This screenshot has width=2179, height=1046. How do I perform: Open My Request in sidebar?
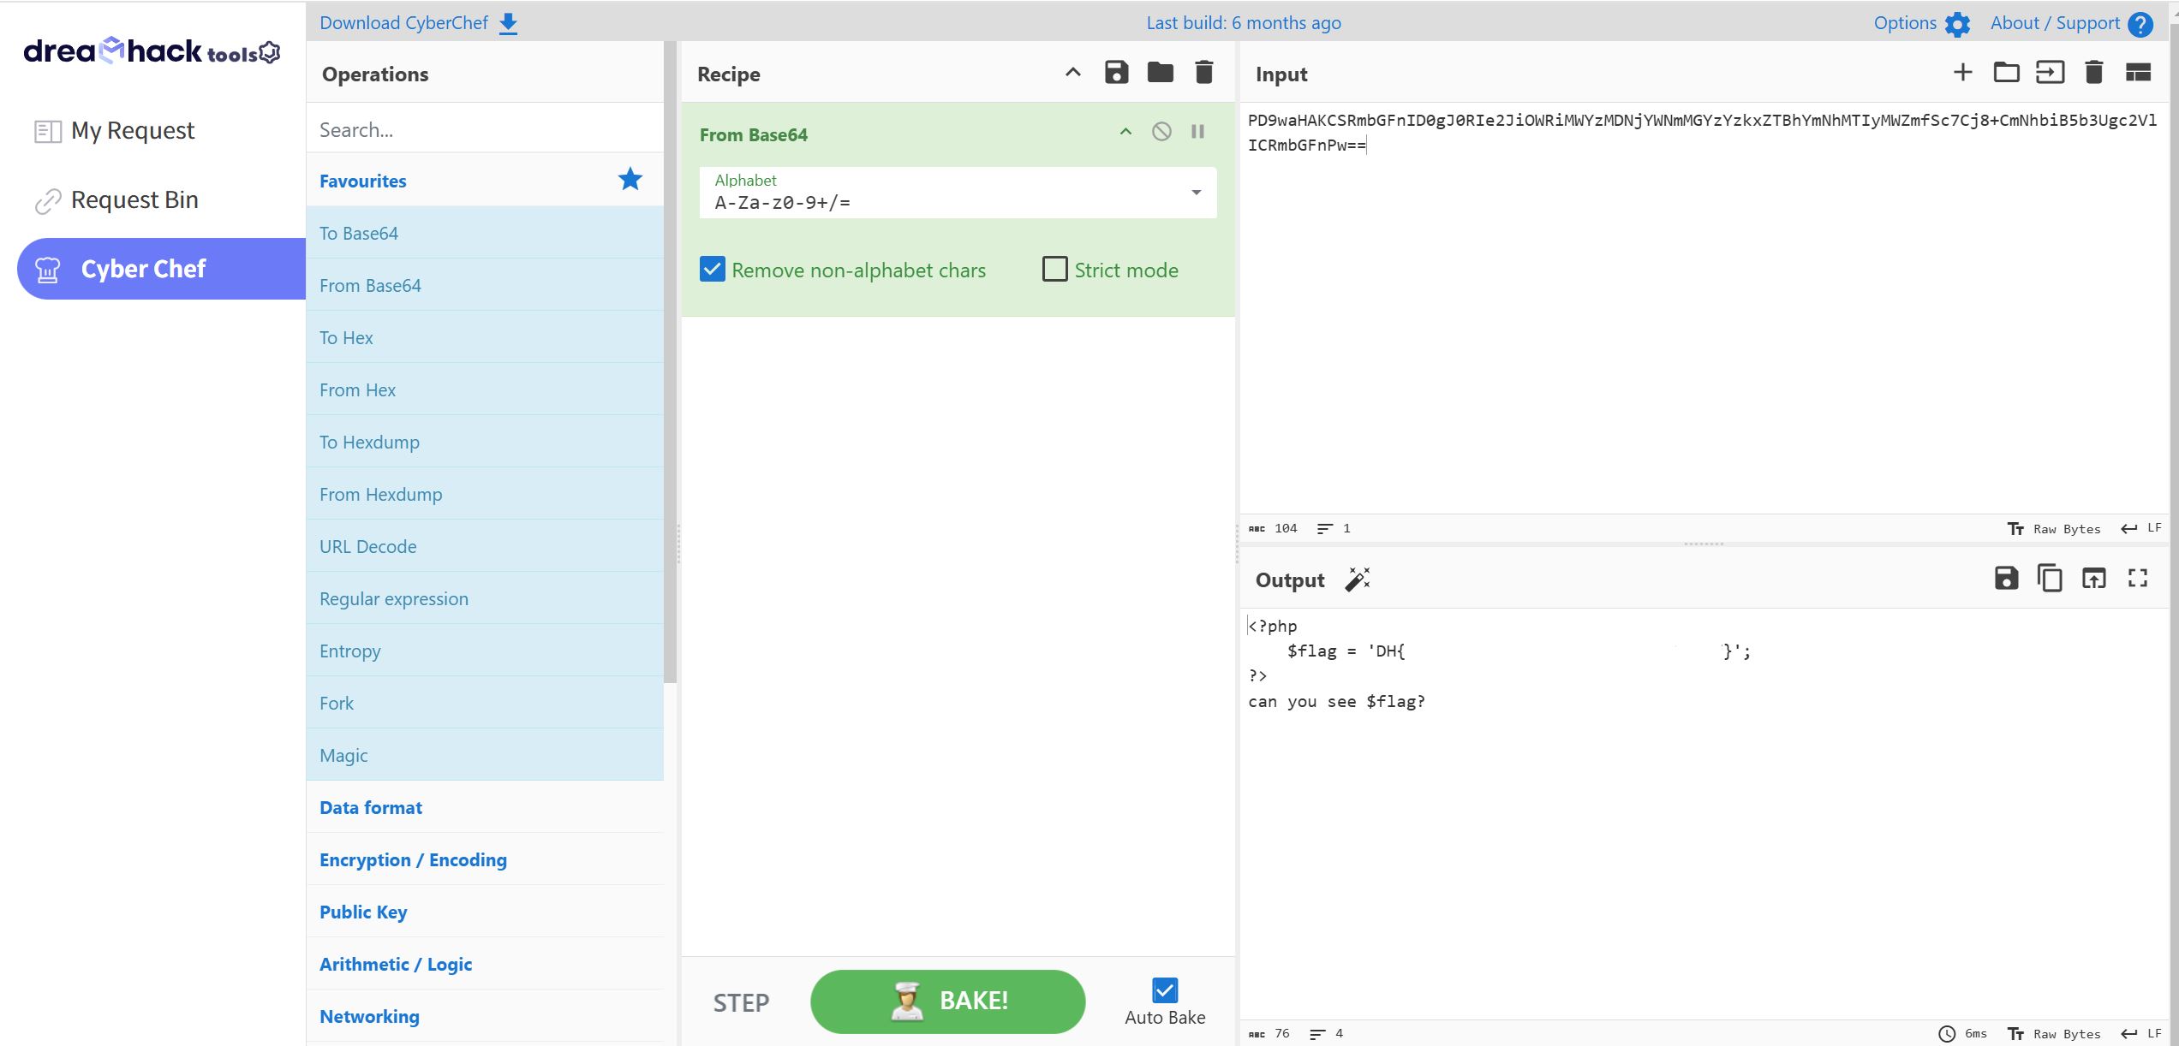pyautogui.click(x=133, y=130)
